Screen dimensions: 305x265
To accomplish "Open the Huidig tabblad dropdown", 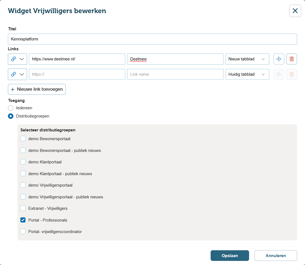I will (247, 74).
